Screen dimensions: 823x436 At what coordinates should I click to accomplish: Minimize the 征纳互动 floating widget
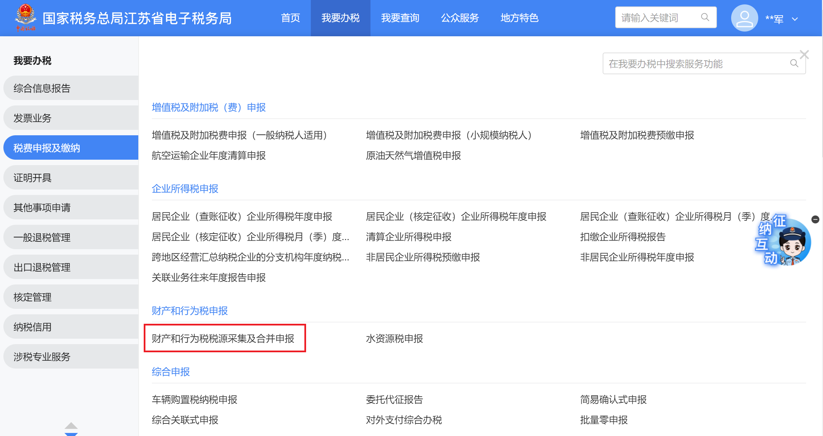pyautogui.click(x=815, y=219)
